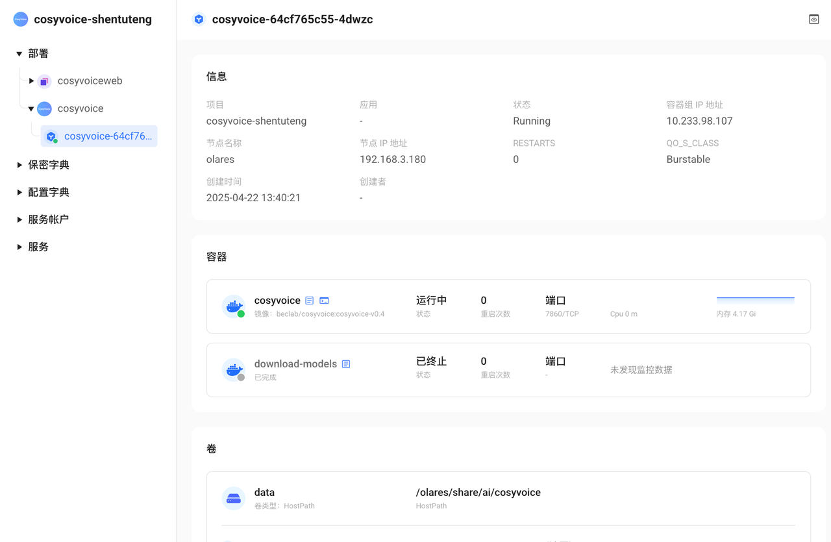Screen dimensions: 831x542
Task: Click the download-models Docker icon
Action: click(x=233, y=369)
